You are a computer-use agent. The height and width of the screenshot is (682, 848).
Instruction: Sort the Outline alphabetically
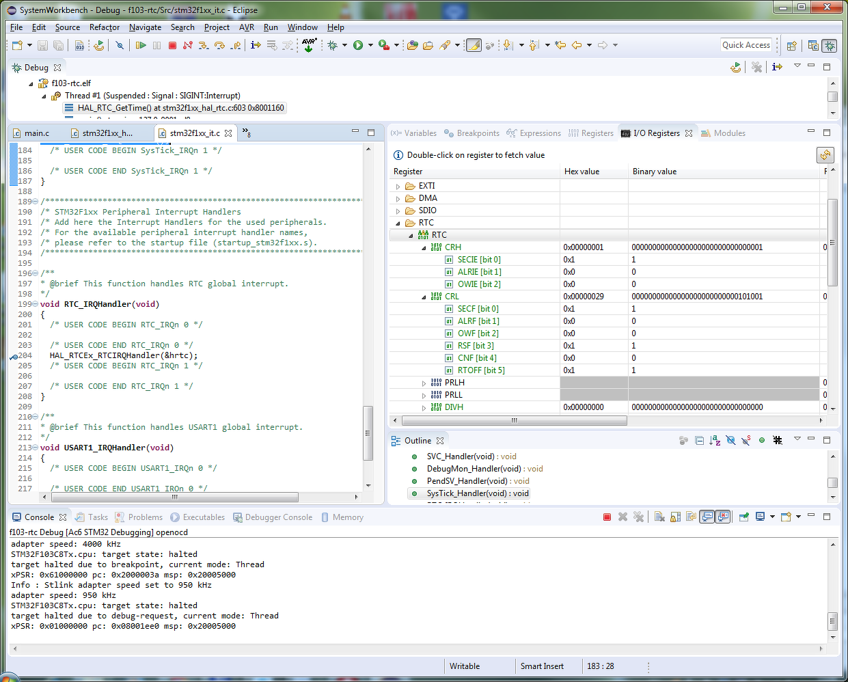coord(715,441)
